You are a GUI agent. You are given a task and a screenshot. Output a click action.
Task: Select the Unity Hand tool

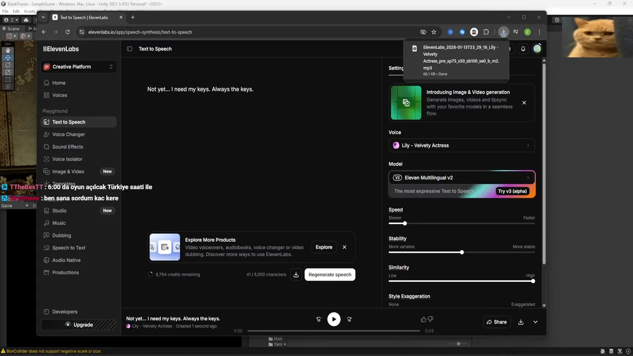[x=8, y=50]
